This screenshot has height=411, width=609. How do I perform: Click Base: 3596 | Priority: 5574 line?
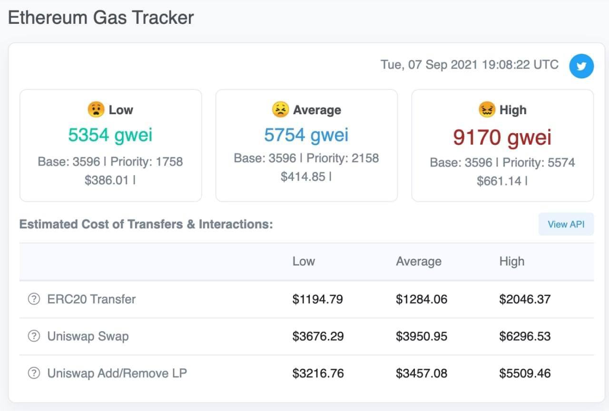(x=502, y=162)
